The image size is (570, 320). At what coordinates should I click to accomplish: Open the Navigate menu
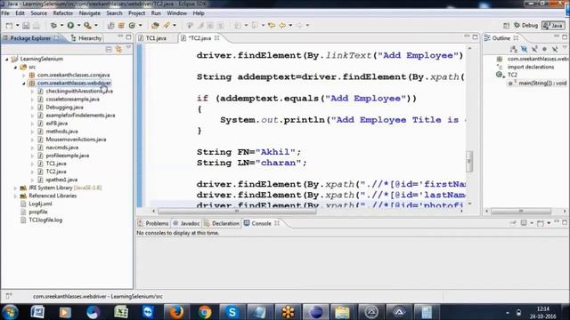coord(89,13)
